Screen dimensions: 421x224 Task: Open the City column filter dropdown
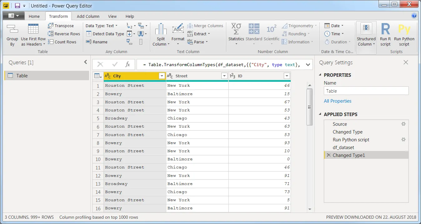(162, 76)
